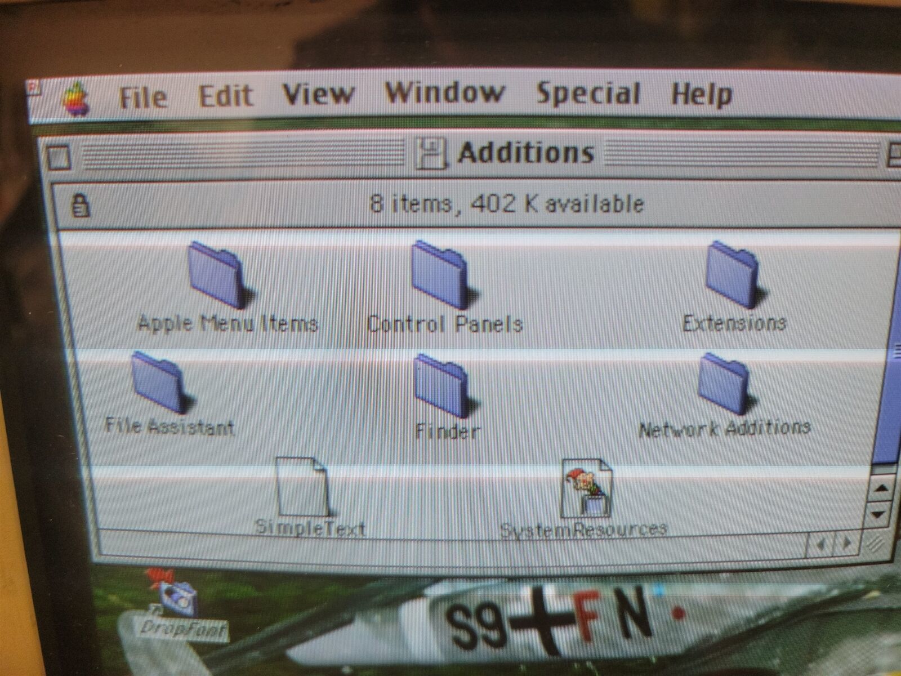The width and height of the screenshot is (901, 676).
Task: Click the "Additions" window title text
Action: click(526, 153)
